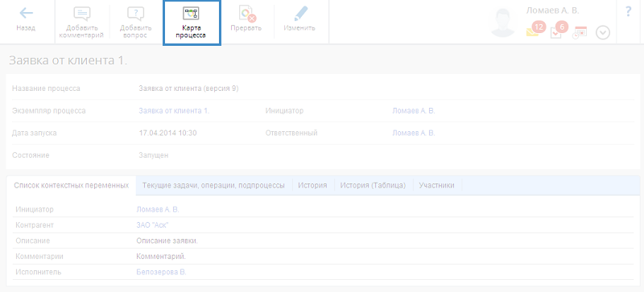644x292 pixels.
Task: Interrupt the process with Прервать
Action: tap(246, 20)
